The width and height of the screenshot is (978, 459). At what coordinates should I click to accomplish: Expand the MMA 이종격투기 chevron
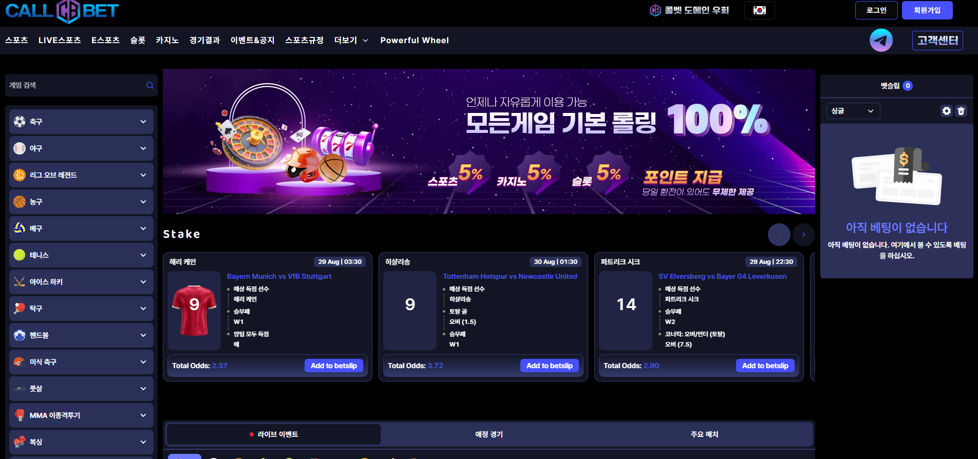coord(143,415)
